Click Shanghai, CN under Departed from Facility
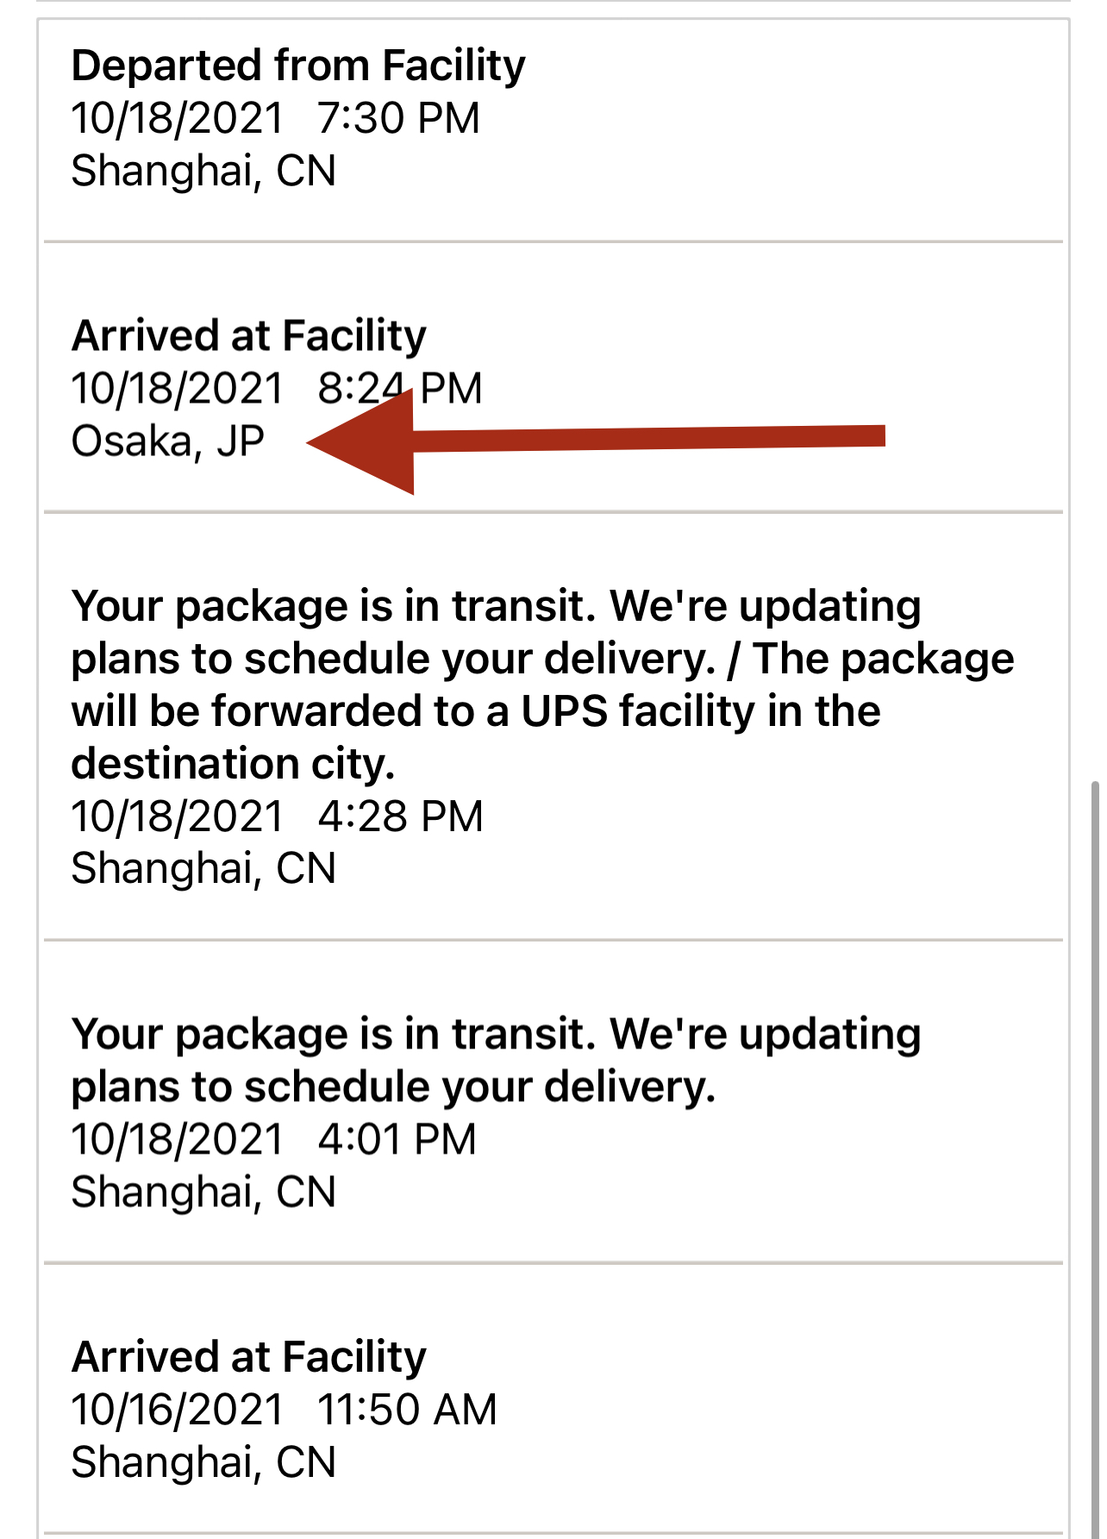This screenshot has width=1107, height=1539. click(203, 171)
